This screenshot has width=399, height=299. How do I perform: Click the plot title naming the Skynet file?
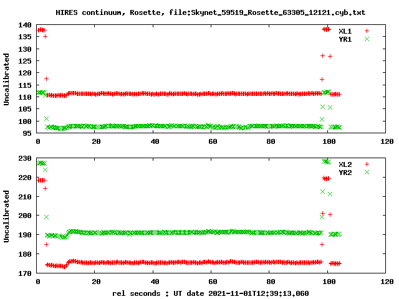point(211,12)
